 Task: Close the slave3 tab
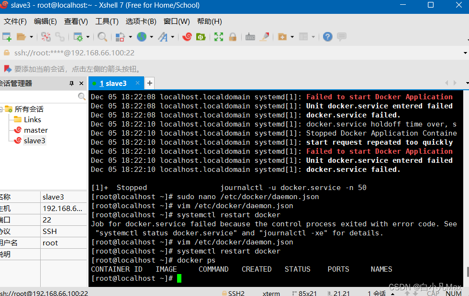(138, 83)
